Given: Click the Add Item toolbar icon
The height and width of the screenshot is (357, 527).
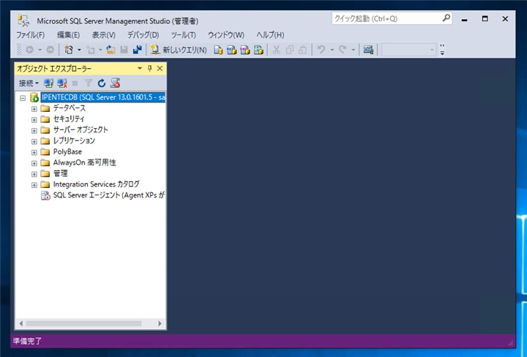Looking at the screenshot, I should 91,50.
